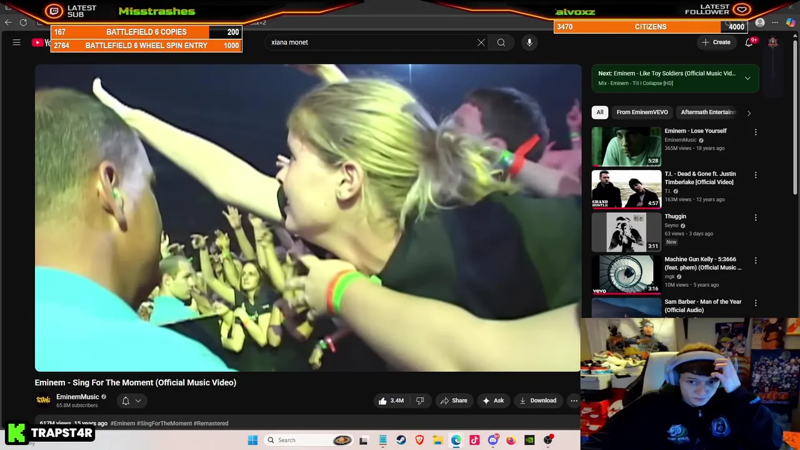Switch to Edge on the taskbar
800x450 pixels.
pos(456,440)
